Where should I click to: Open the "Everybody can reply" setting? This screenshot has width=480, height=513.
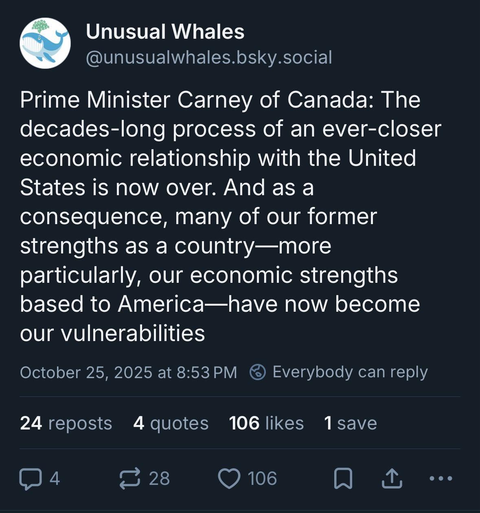click(x=350, y=372)
